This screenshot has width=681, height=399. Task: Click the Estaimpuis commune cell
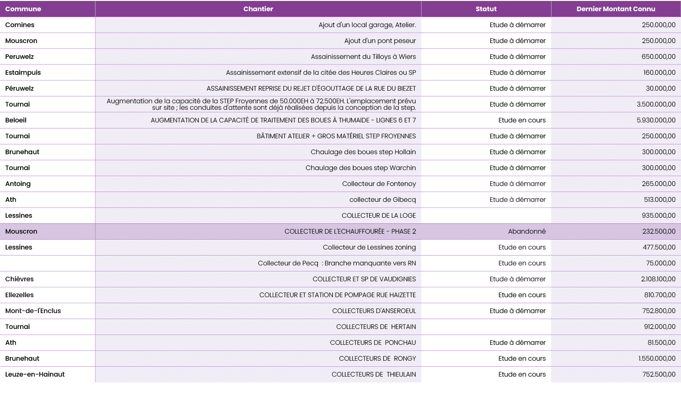23,72
